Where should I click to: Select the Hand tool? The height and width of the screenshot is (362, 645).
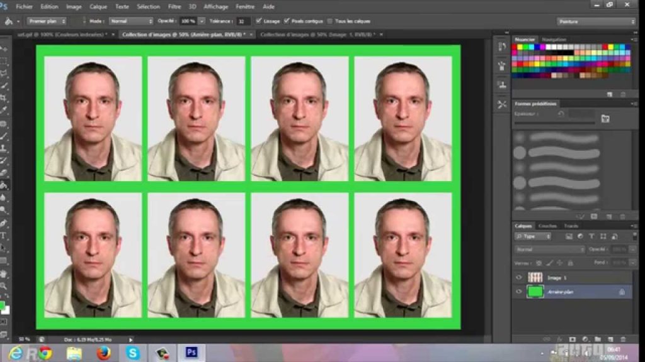click(x=4, y=273)
